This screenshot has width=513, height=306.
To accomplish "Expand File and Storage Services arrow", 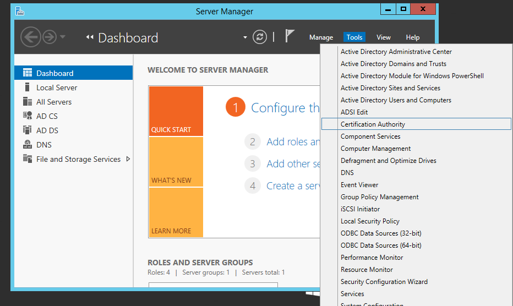I will (x=128, y=159).
